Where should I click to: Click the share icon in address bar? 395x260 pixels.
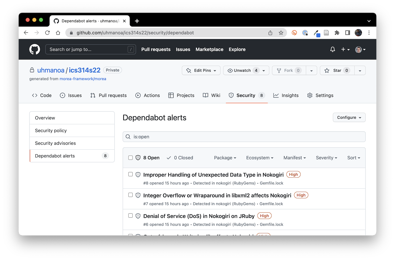pyautogui.click(x=270, y=33)
